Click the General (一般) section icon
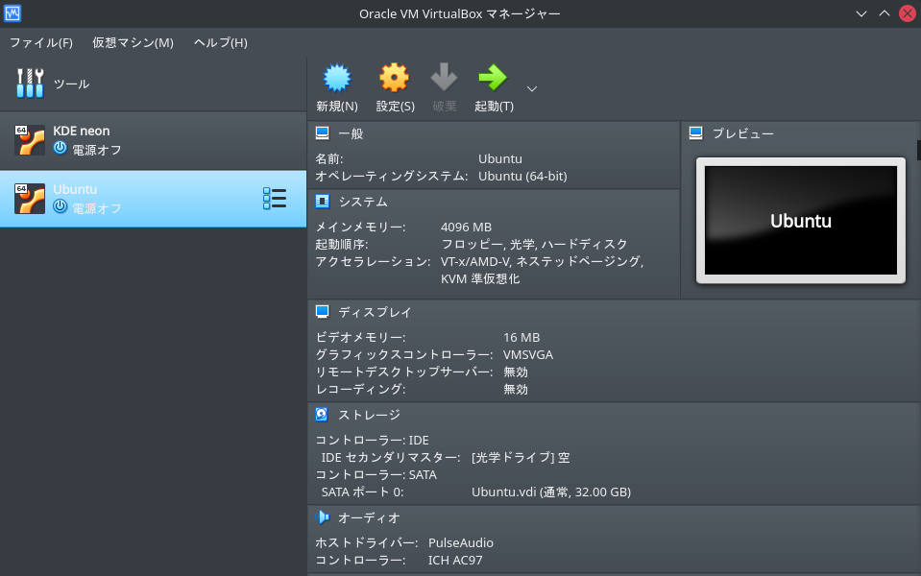The width and height of the screenshot is (921, 576). (323, 133)
